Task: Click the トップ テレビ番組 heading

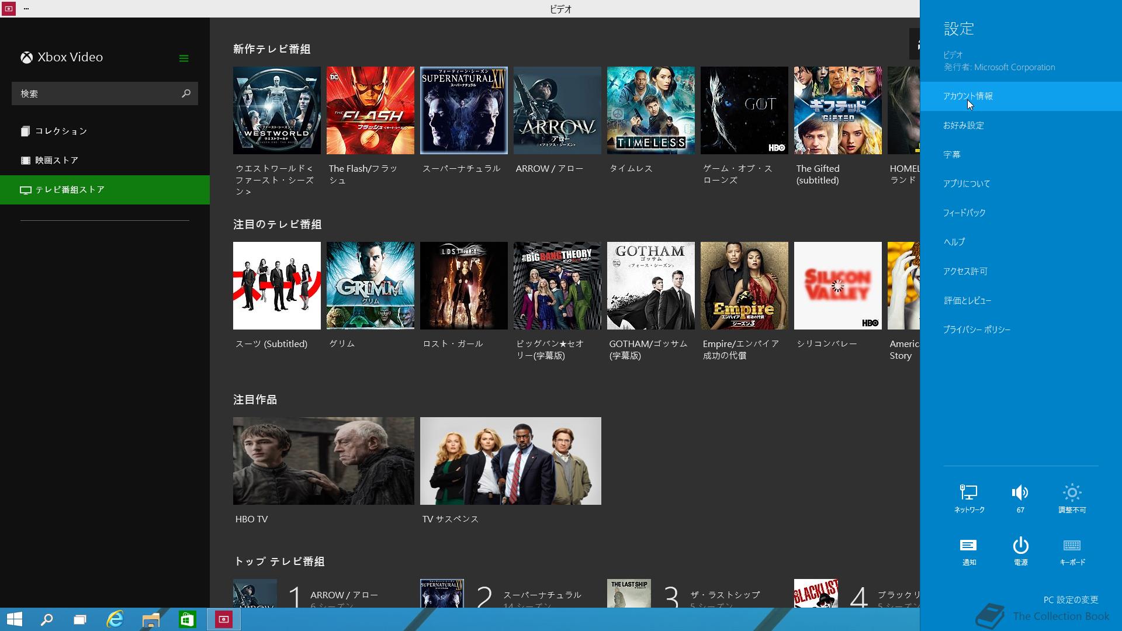Action: (279, 561)
